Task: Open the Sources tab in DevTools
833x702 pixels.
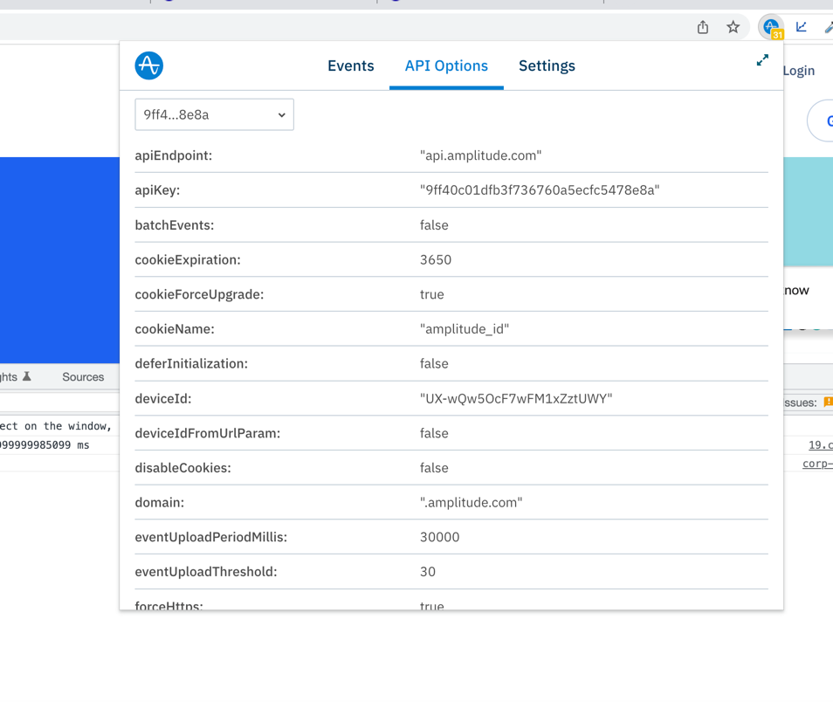Action: pyautogui.click(x=83, y=377)
